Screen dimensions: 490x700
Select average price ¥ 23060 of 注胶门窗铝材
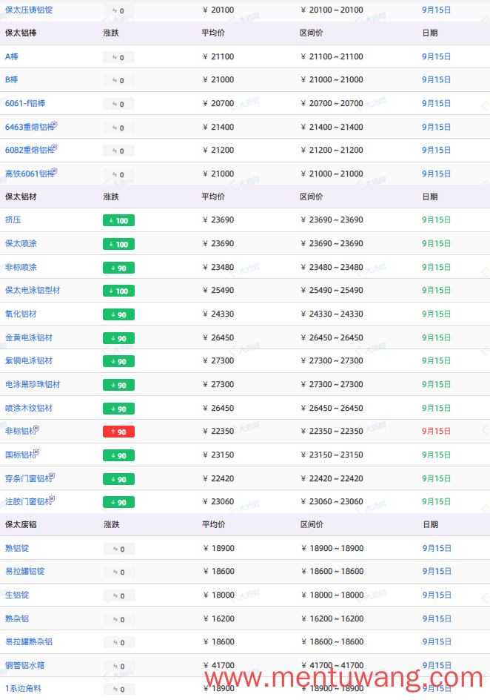click(218, 502)
